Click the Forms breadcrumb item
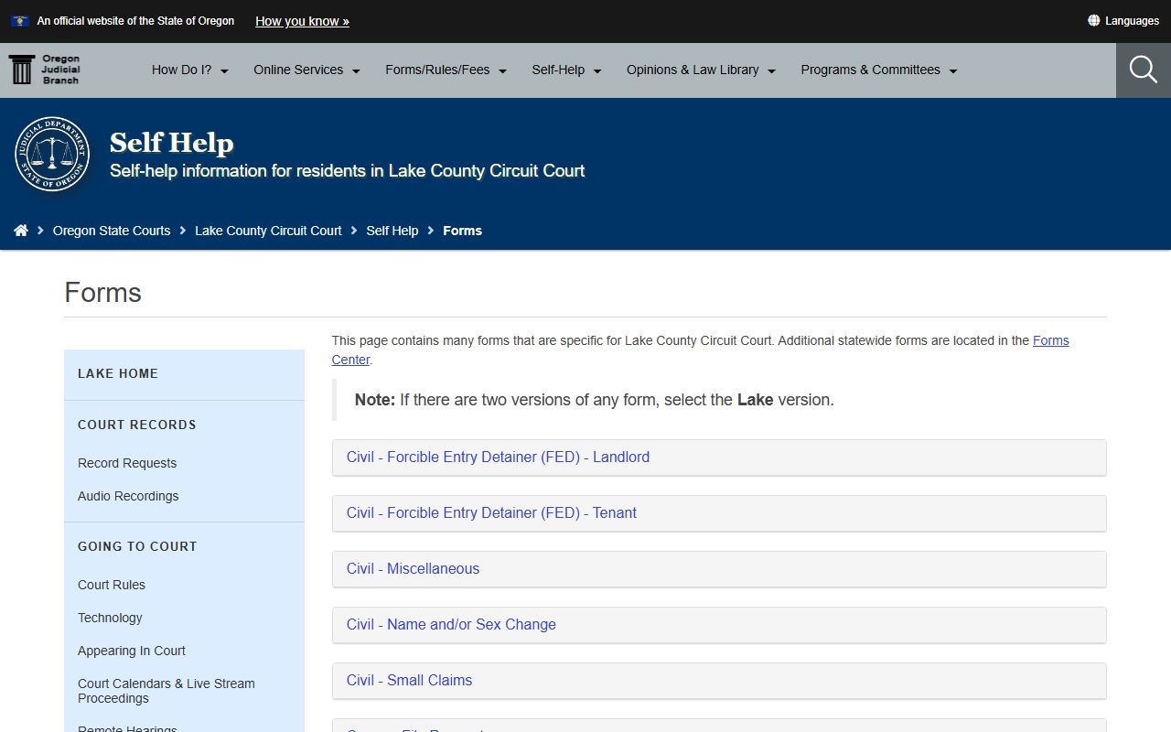The width and height of the screenshot is (1171, 732). [462, 231]
